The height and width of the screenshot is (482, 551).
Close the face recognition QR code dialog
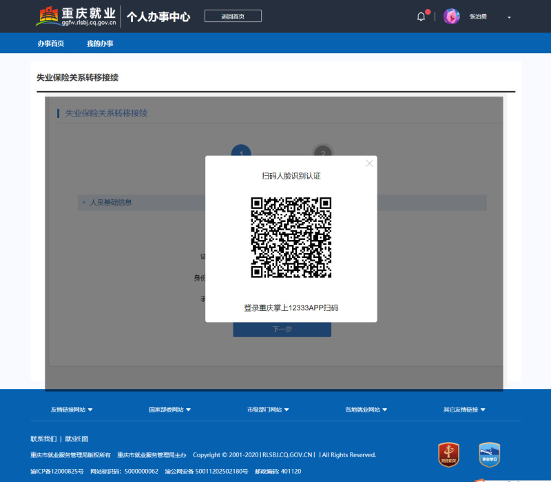(369, 163)
